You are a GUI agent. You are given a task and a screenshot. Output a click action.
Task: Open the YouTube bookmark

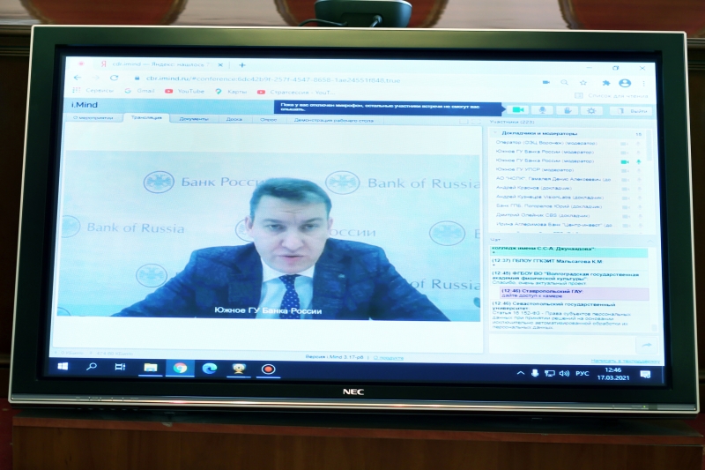point(185,92)
